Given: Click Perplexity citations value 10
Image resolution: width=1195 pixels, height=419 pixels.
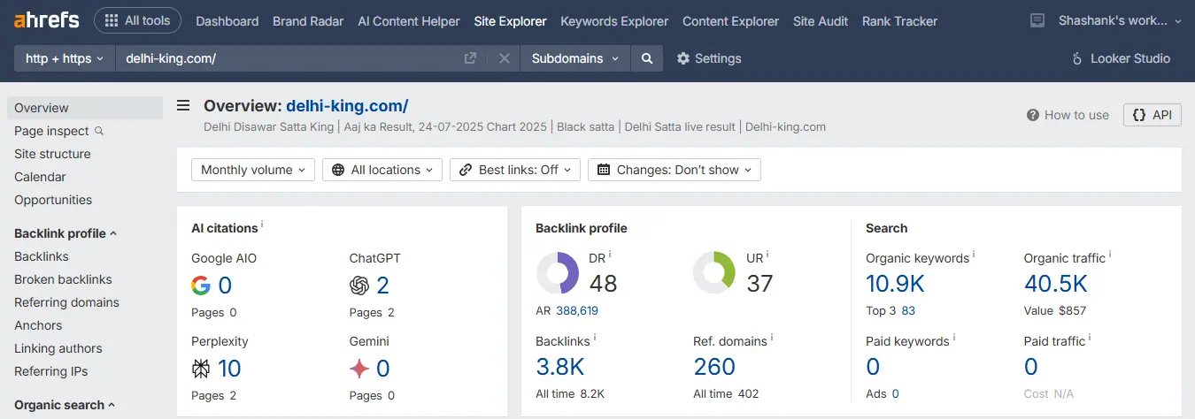Looking at the screenshot, I should point(229,369).
